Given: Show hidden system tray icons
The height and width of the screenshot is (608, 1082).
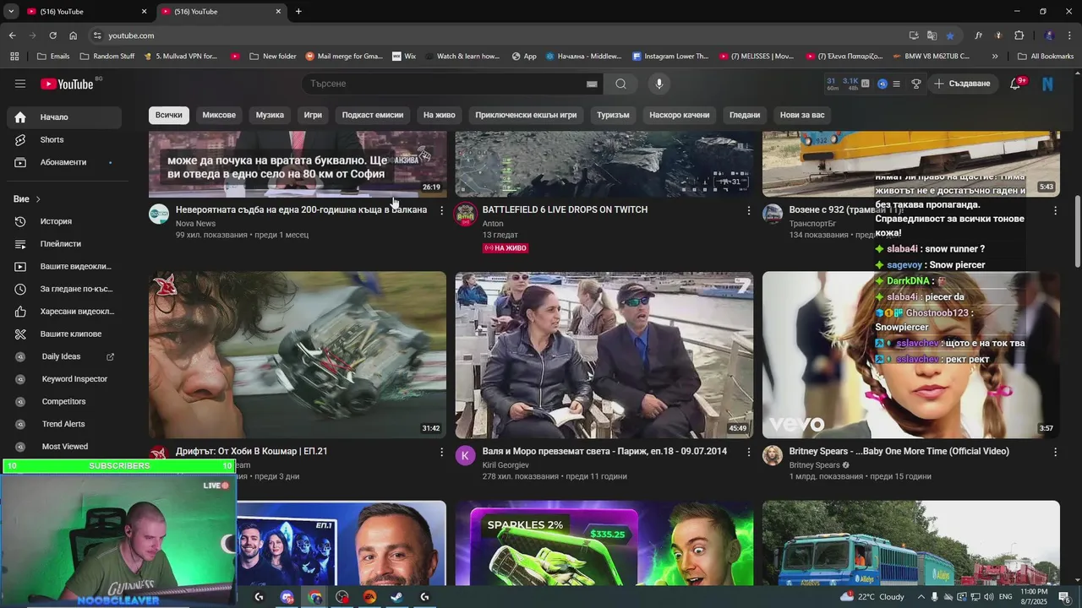Looking at the screenshot, I should 921,597.
